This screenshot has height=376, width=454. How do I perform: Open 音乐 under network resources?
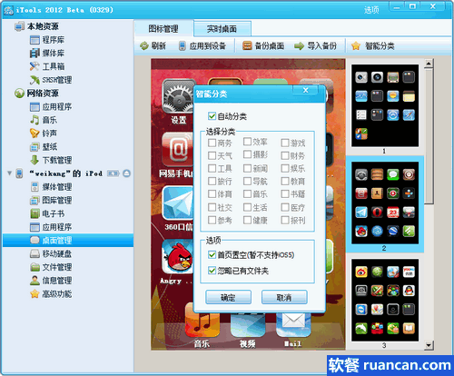[x=44, y=120]
